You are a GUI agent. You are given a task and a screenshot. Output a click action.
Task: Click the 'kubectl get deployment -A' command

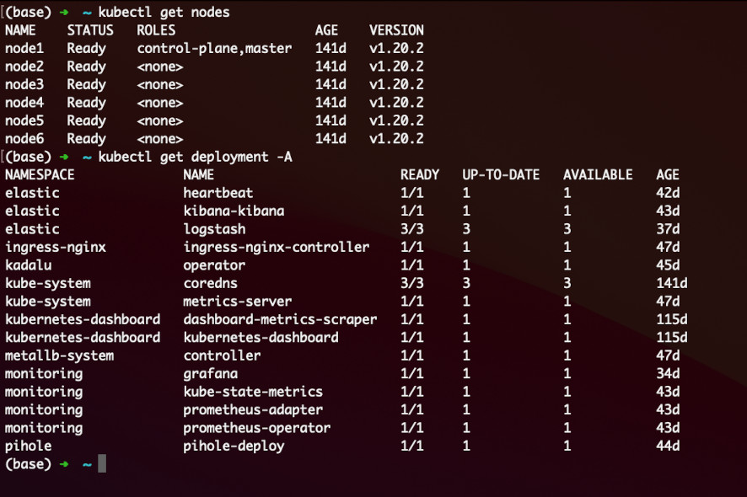point(195,157)
